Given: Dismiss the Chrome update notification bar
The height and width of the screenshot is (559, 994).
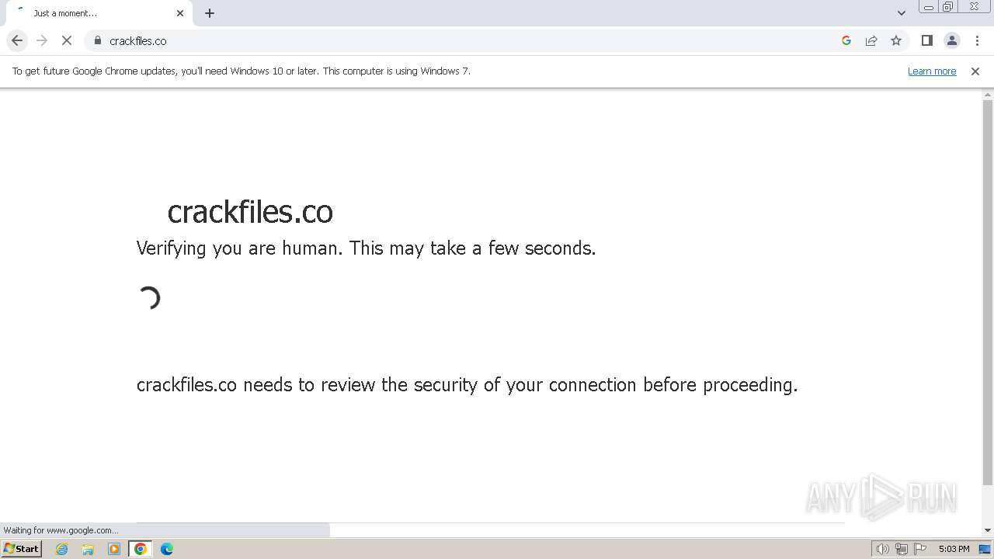Looking at the screenshot, I should [x=975, y=71].
